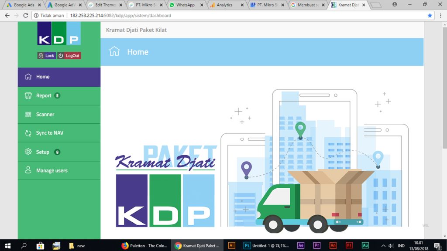Image resolution: width=447 pixels, height=251 pixels.
Task: Switch to the WhatsApp browser tab
Action: tap(185, 5)
